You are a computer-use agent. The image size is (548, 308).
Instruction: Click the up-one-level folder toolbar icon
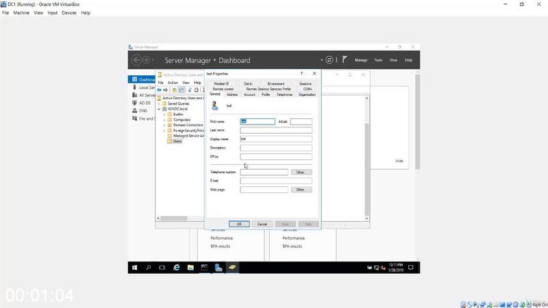pos(174,90)
